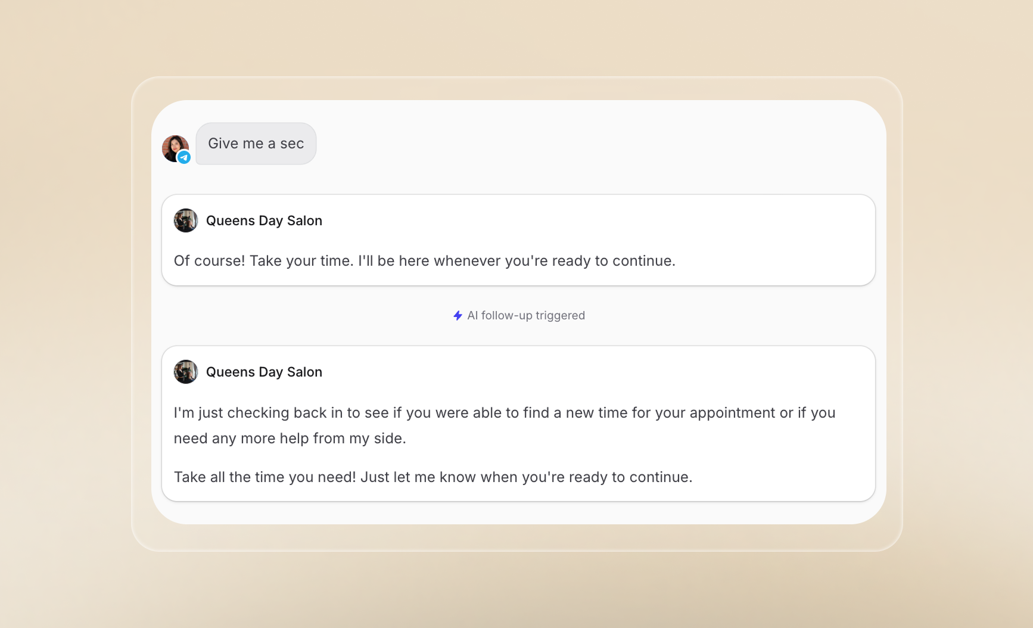This screenshot has height=628, width=1033.
Task: Select the 'Of course! Take your time' message
Action: pos(425,261)
